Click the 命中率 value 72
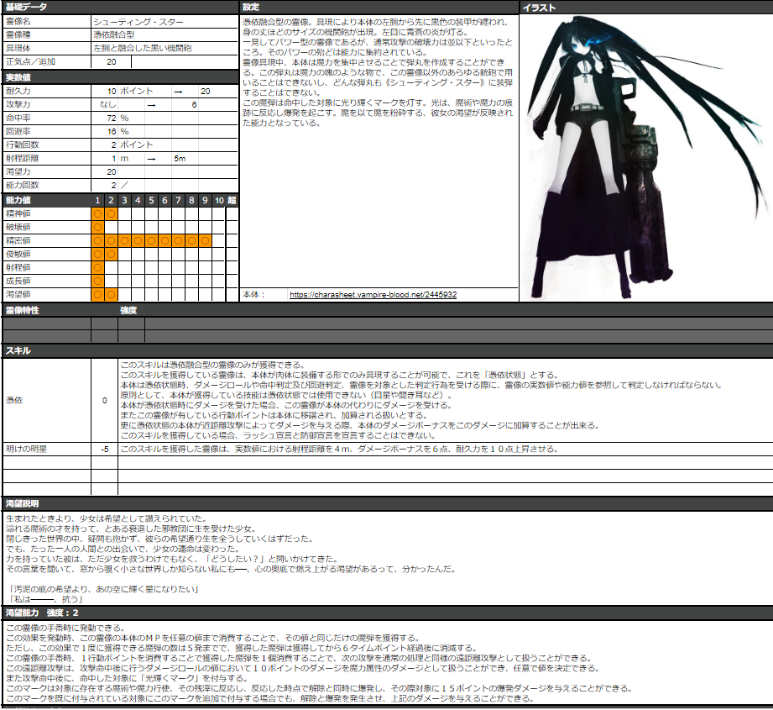The width and height of the screenshot is (773, 710). (x=112, y=118)
